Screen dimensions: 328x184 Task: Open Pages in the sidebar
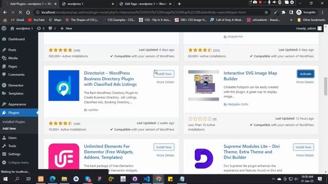[x=12, y=66]
